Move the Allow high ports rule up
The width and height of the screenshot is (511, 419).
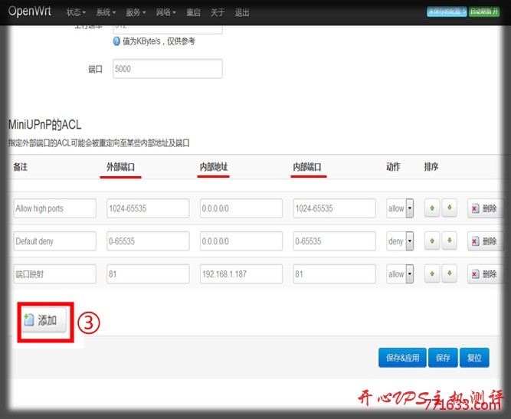432,208
